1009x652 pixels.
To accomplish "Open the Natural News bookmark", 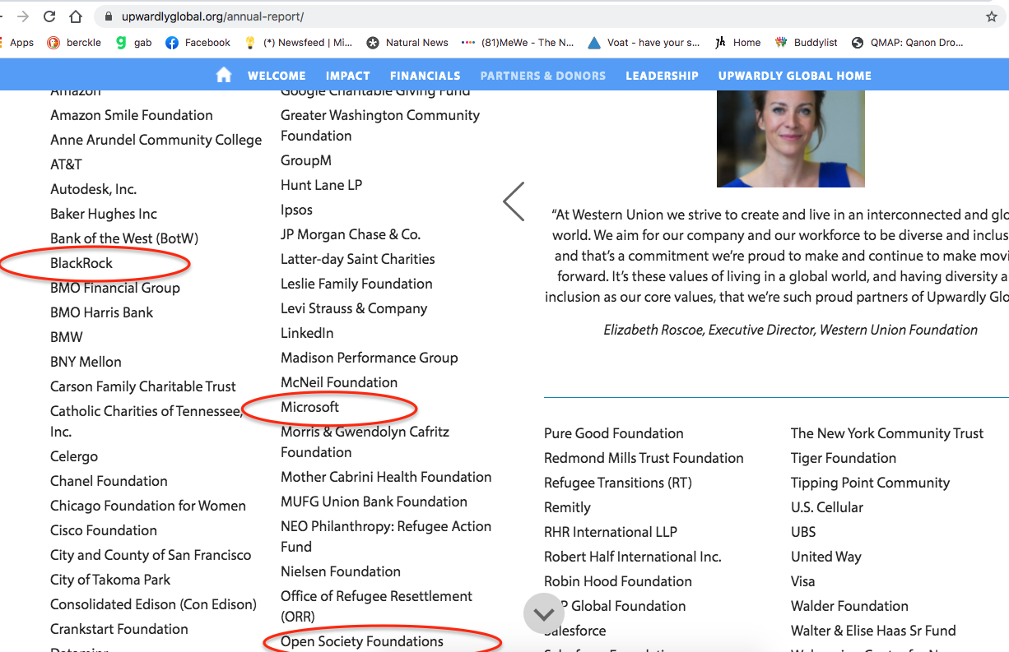I will [408, 43].
